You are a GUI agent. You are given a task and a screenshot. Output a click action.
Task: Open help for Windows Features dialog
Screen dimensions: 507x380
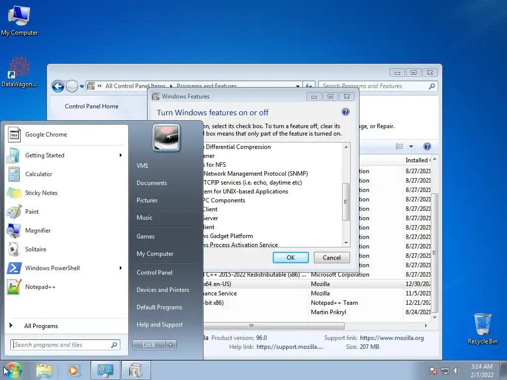pyautogui.click(x=345, y=112)
